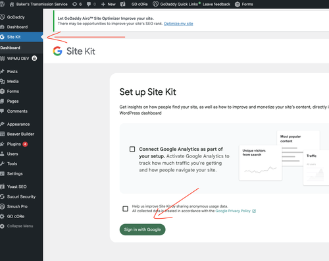Open the + New content menu

(x=109, y=4)
